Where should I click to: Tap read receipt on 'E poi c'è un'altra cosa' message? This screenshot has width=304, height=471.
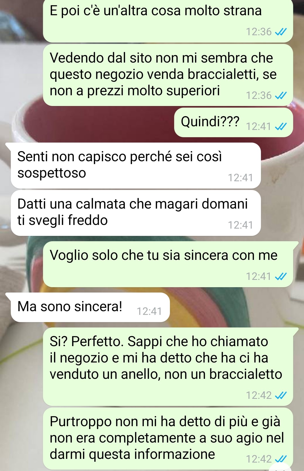point(281,32)
